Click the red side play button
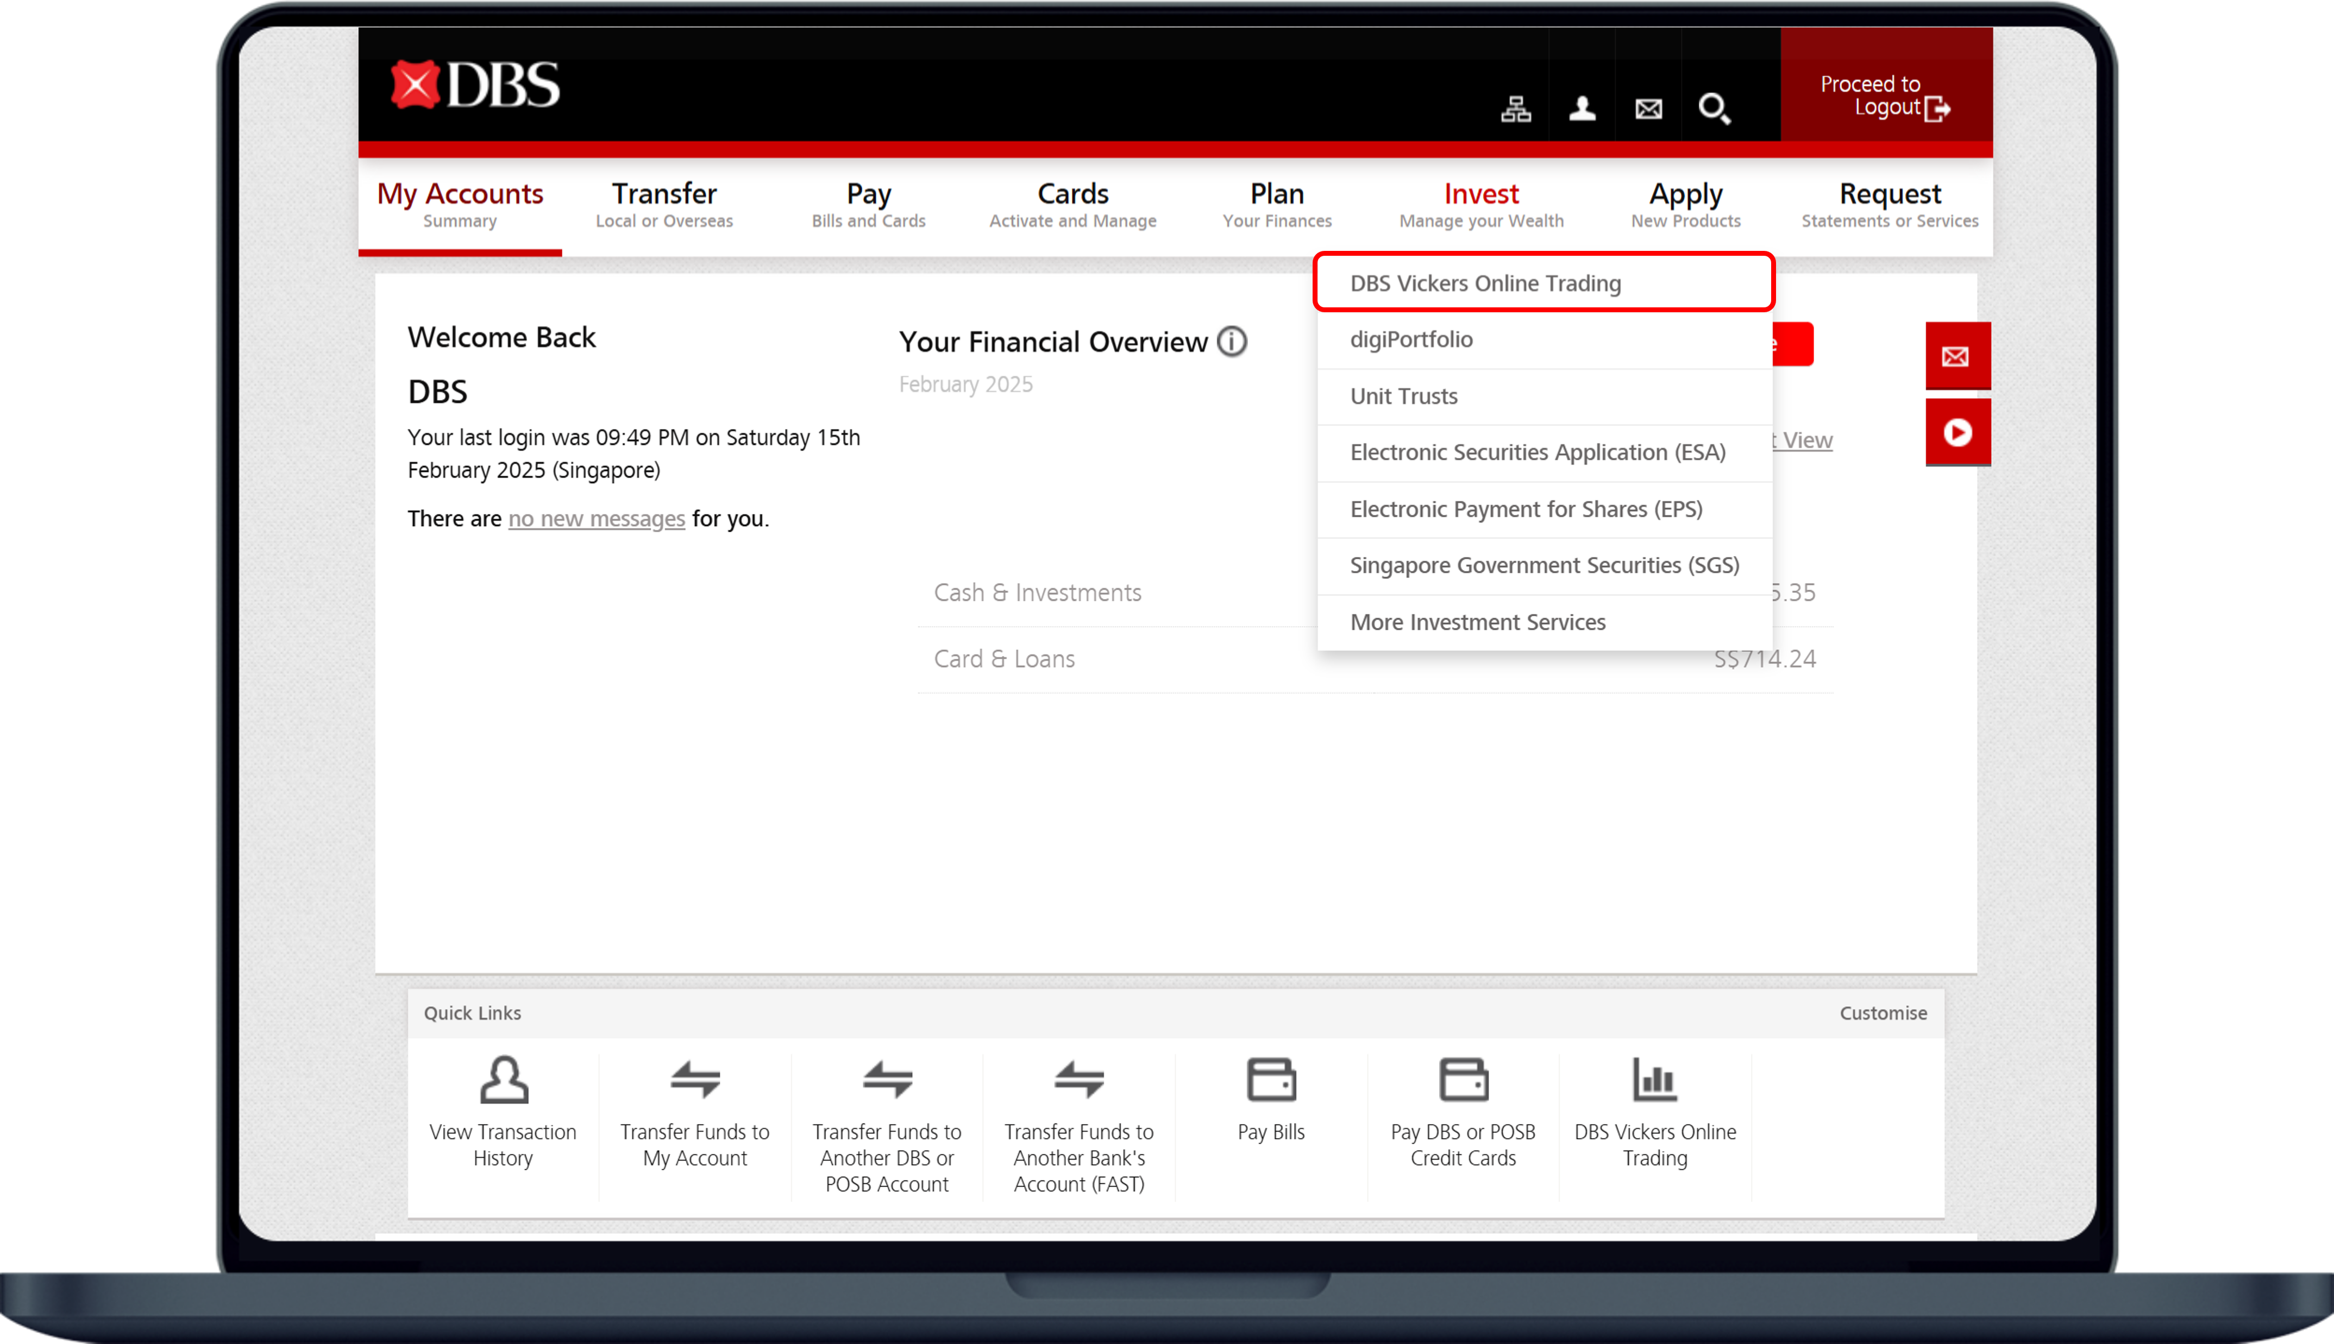This screenshot has width=2334, height=1344. click(1957, 432)
